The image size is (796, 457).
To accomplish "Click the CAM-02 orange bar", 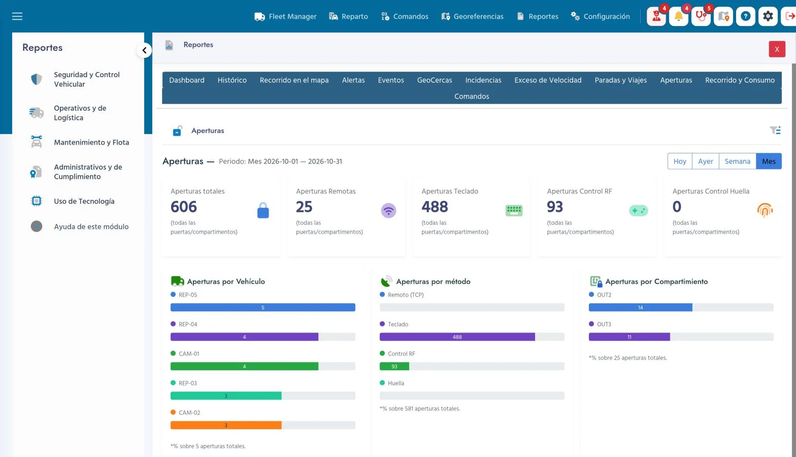I will point(226,426).
